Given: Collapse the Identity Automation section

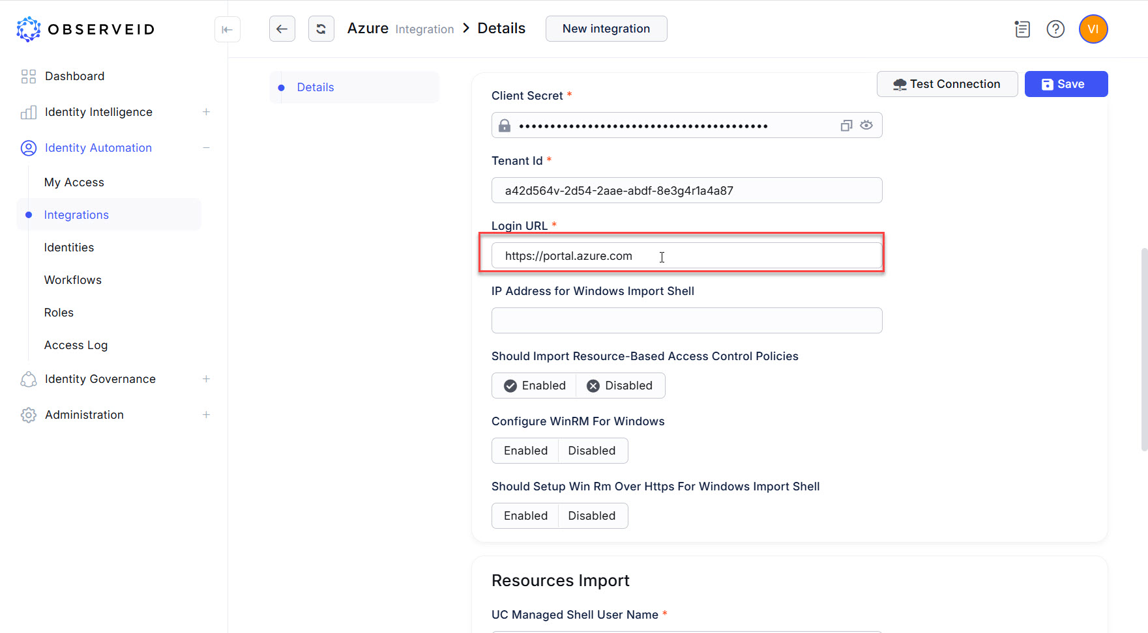Looking at the screenshot, I should tap(206, 148).
